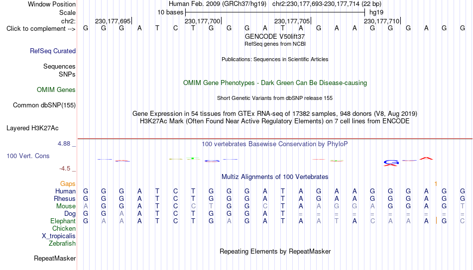Click the Sequences track label

coord(59,66)
